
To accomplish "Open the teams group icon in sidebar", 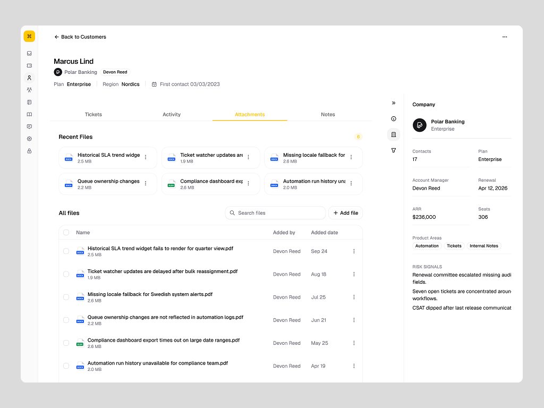I will [x=29, y=90].
